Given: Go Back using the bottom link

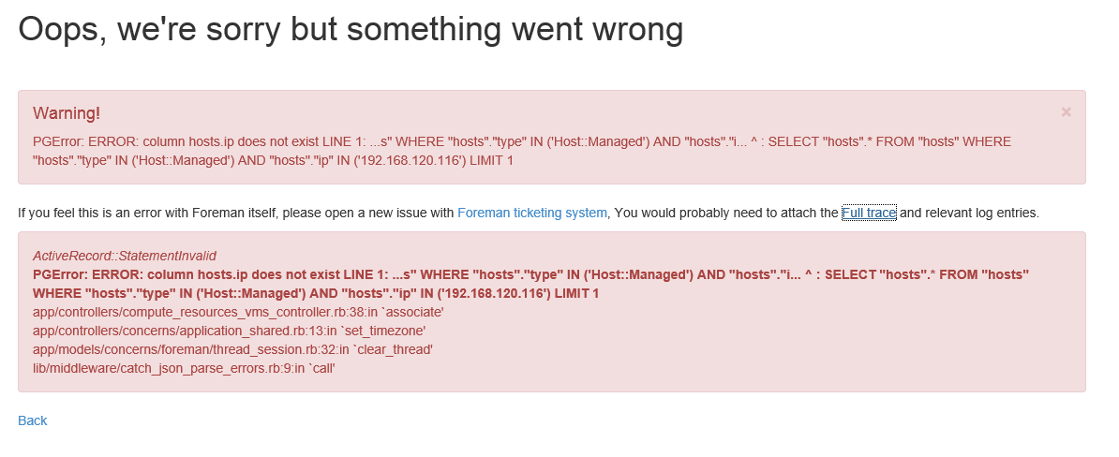Looking at the screenshot, I should click(x=32, y=420).
